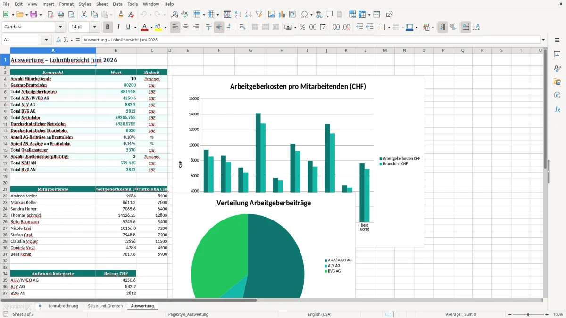Screen dimensions: 566x318
Task: Click Insert Comment speech bubble icon
Action: coord(329,15)
